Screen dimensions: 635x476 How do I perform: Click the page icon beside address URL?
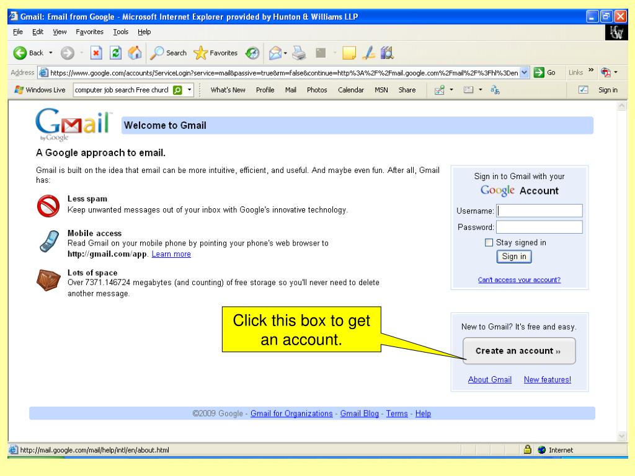[44, 73]
